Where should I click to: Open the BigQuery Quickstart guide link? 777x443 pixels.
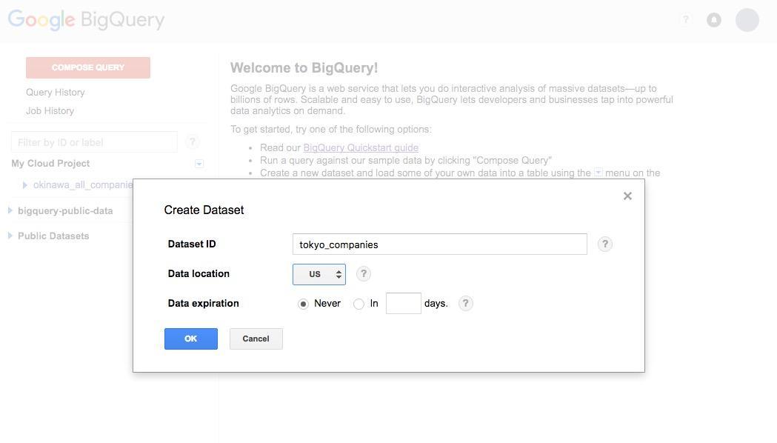click(361, 147)
